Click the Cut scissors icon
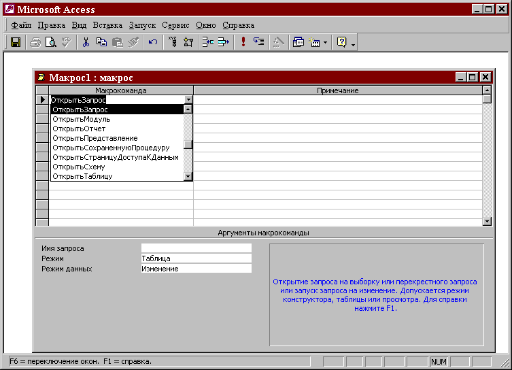This screenshot has width=512, height=370. click(86, 42)
